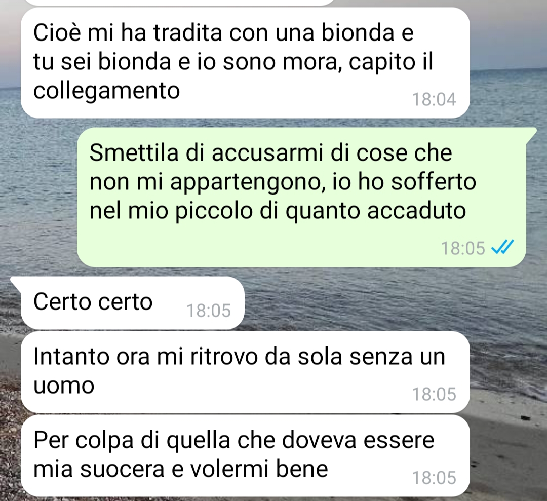Tap the sea wallpaper right of 'Certo certo'

pyautogui.click(x=384, y=303)
